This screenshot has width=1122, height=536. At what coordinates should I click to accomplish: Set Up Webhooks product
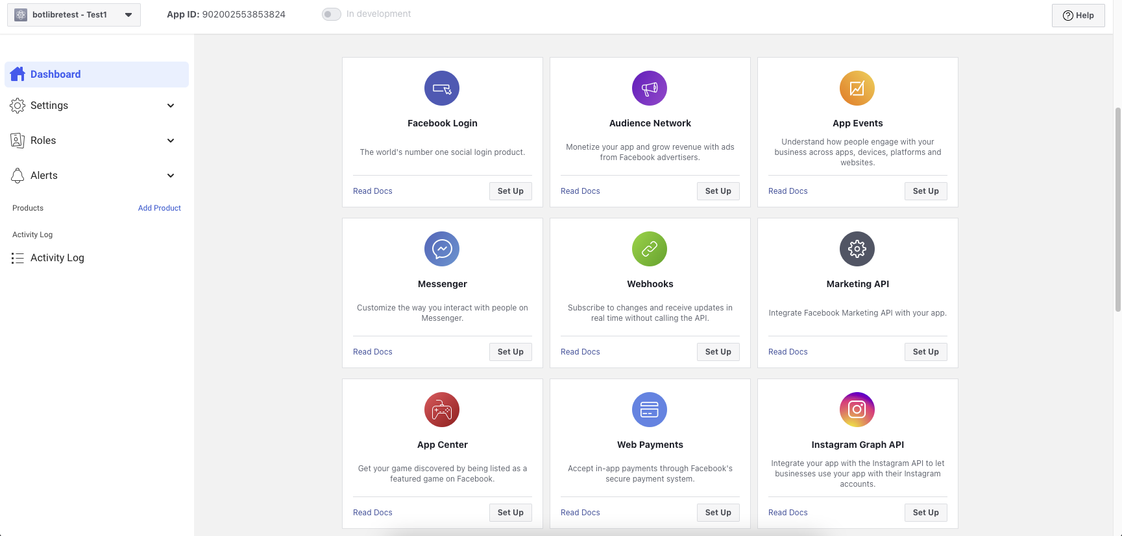[718, 352]
